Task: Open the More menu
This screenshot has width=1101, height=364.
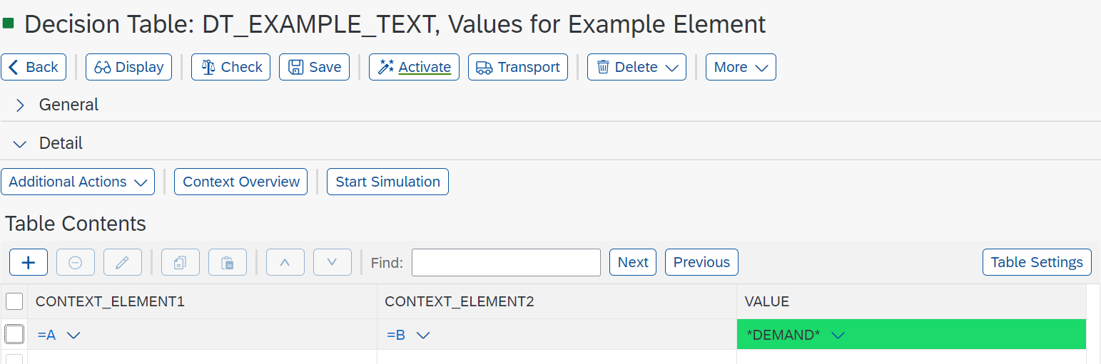Action: coord(741,67)
